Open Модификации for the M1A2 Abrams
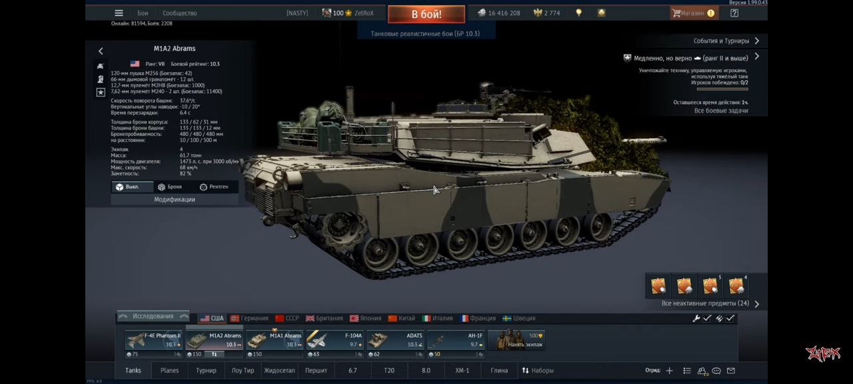Viewport: 853px width, 384px height. click(175, 199)
